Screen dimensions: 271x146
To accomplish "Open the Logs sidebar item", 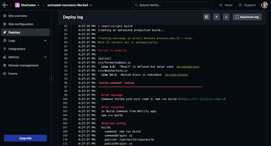I will pyautogui.click(x=25, y=41).
